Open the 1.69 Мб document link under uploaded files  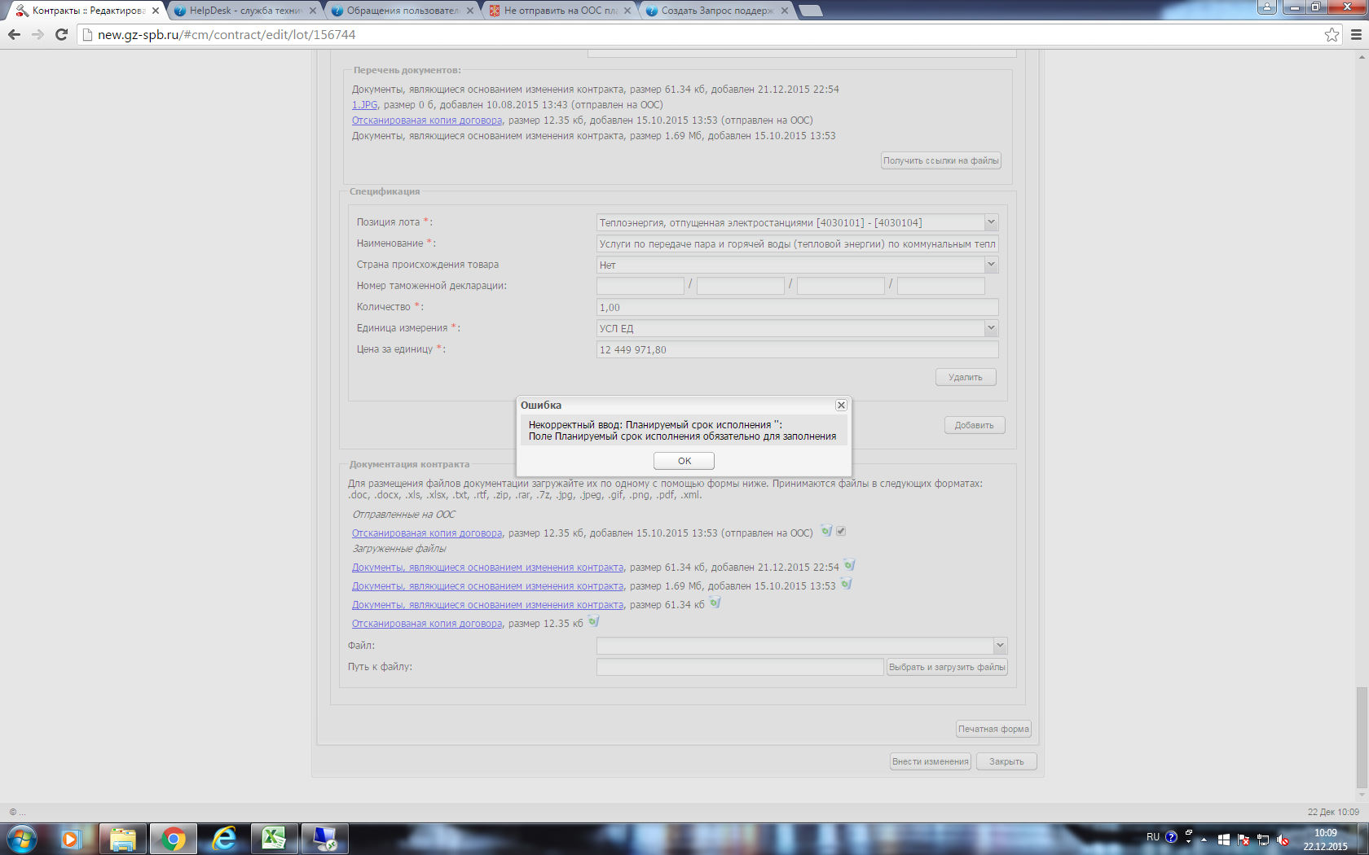pyautogui.click(x=487, y=586)
